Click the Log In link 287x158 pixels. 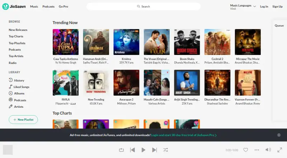[x=264, y=6]
